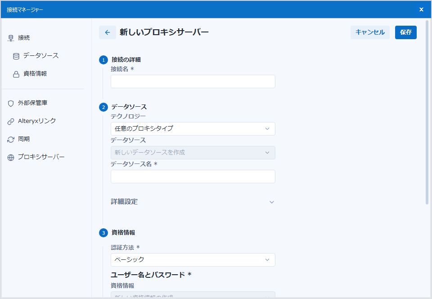Image resolution: width=432 pixels, height=299 pixels.
Task: Click the 同期 sync arrows icon
Action: pos(11,140)
